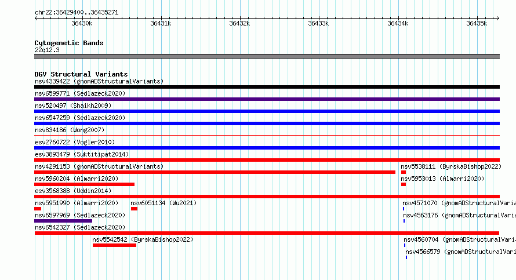
Task: Click the Cytogenetic Bands track title
Action: 69,43
